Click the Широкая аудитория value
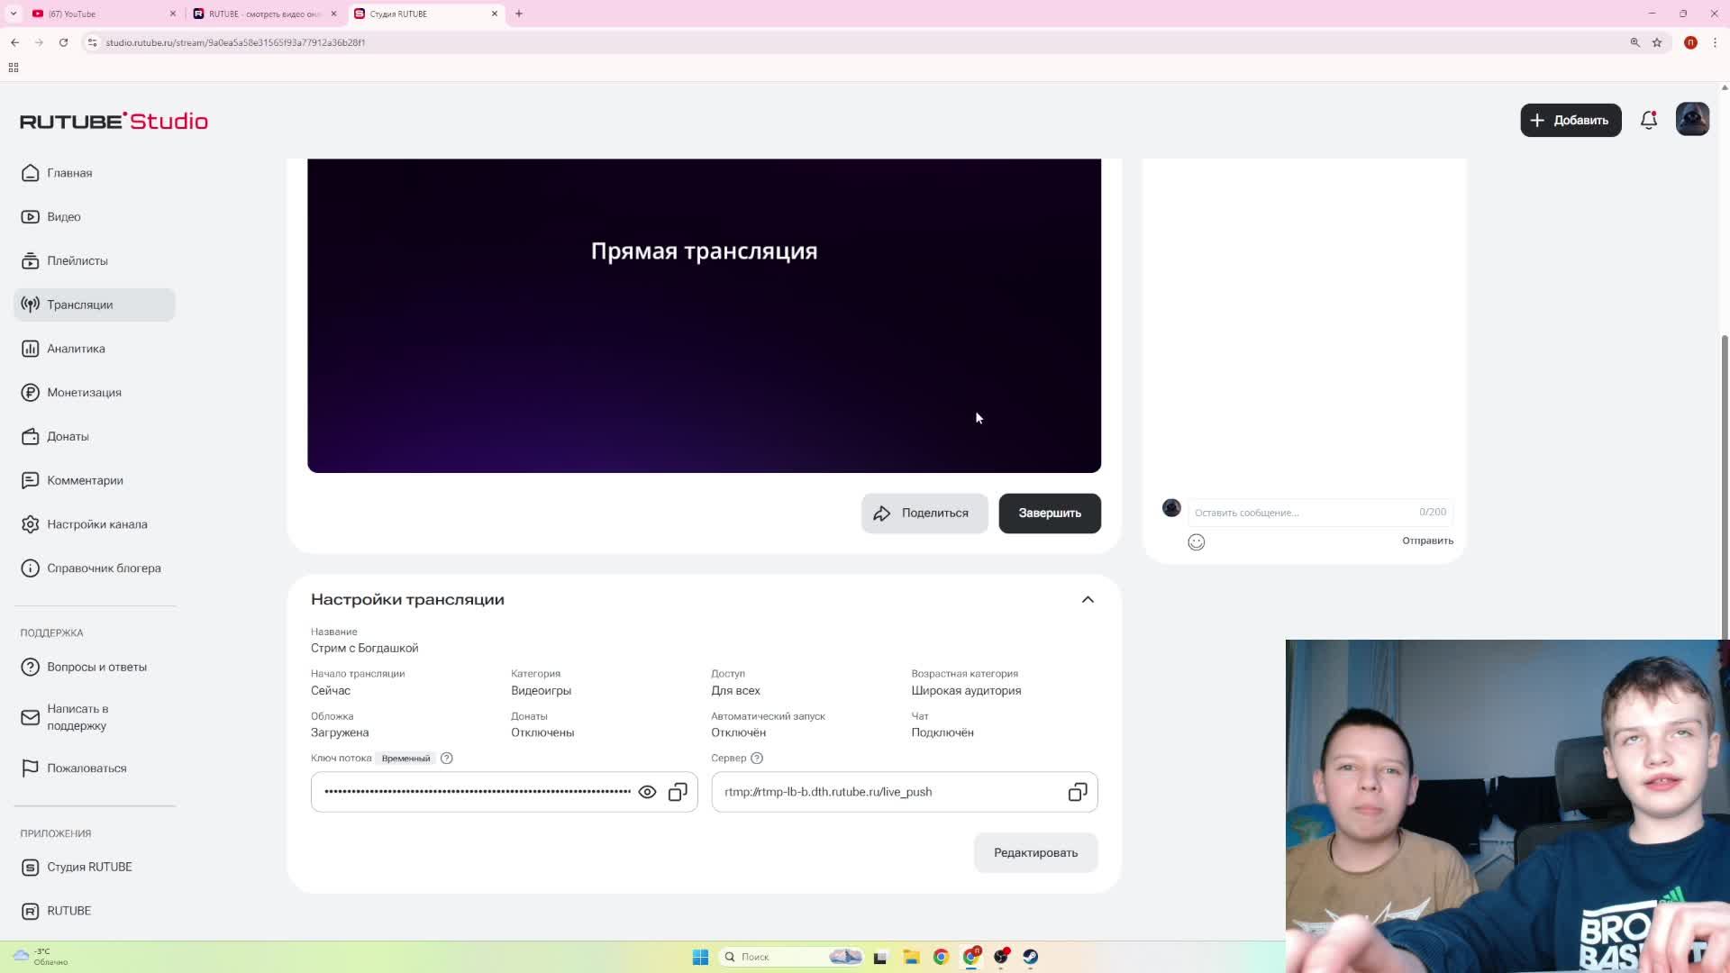Screen dimensions: 1730x973 [x=966, y=691]
